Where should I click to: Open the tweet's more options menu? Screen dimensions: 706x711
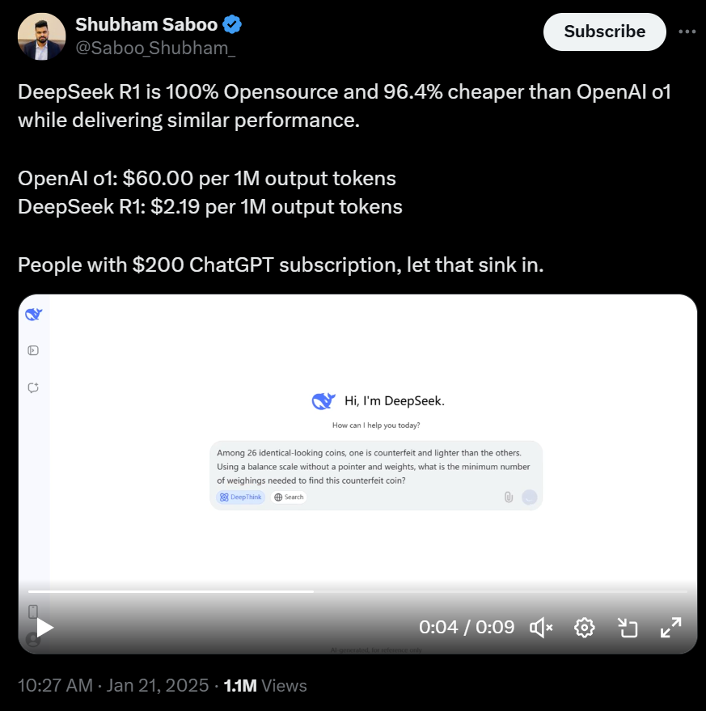point(687,32)
